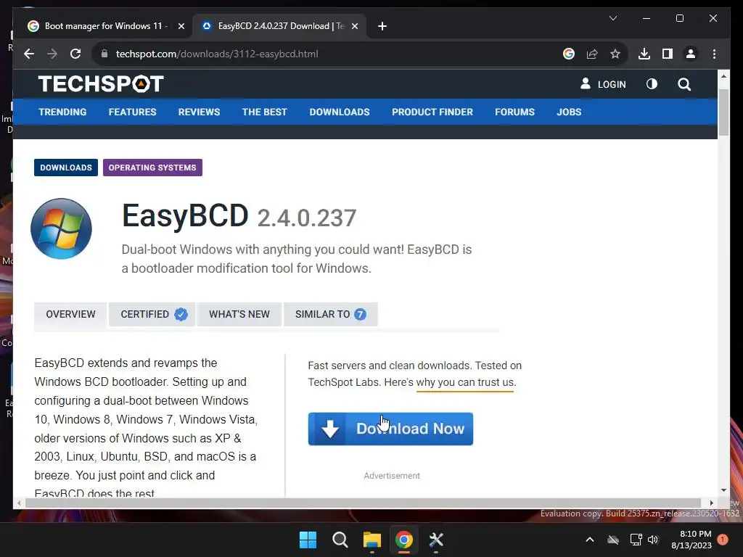Image resolution: width=743 pixels, height=557 pixels.
Task: Open THE BEST menu item
Action: [264, 112]
